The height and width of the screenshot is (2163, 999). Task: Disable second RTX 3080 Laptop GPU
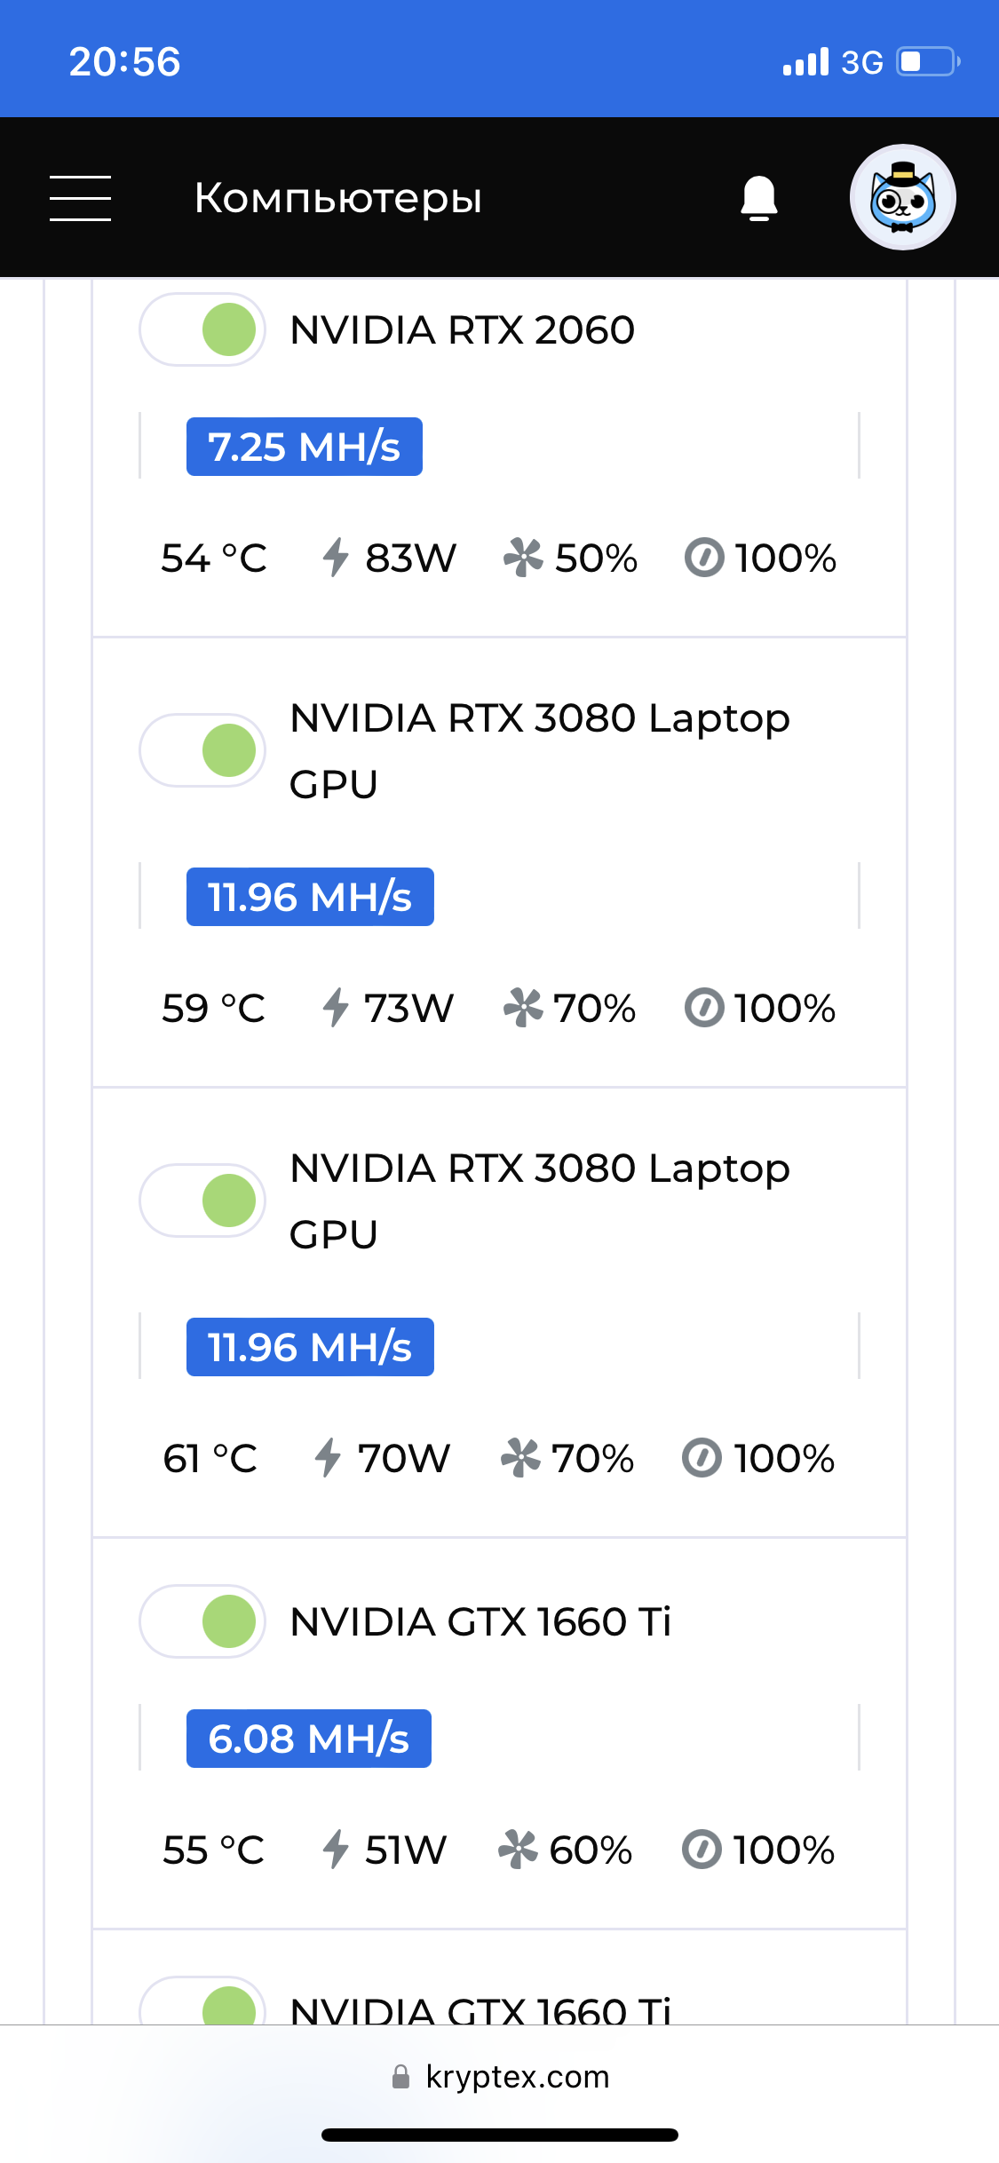click(202, 1200)
